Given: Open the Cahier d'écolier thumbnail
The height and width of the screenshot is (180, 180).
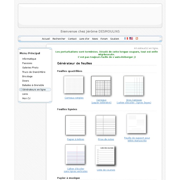Looking at the screenshot, I should pos(75,154).
